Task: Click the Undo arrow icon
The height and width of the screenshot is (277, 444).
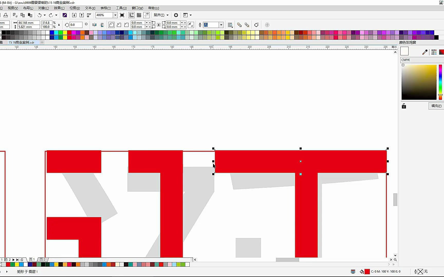Action: click(39, 15)
